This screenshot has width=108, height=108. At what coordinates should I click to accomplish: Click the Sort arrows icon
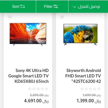22,7
